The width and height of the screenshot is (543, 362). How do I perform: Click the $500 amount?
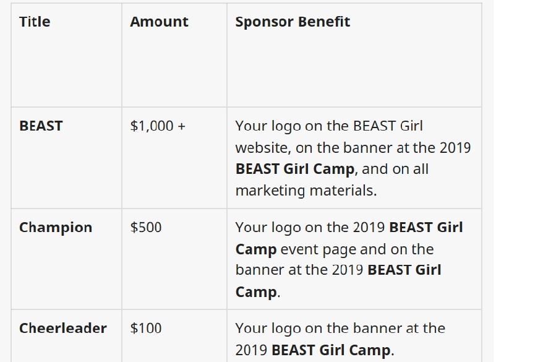coord(146,227)
